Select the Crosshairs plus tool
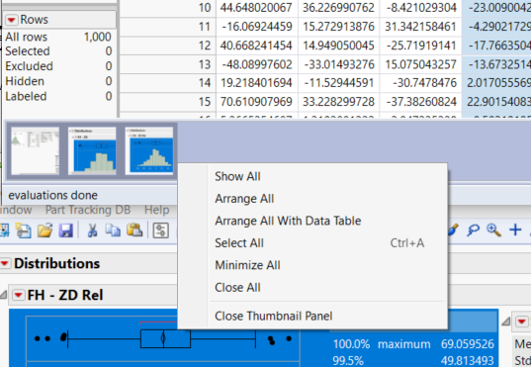The height and width of the screenshot is (367, 531). click(515, 229)
